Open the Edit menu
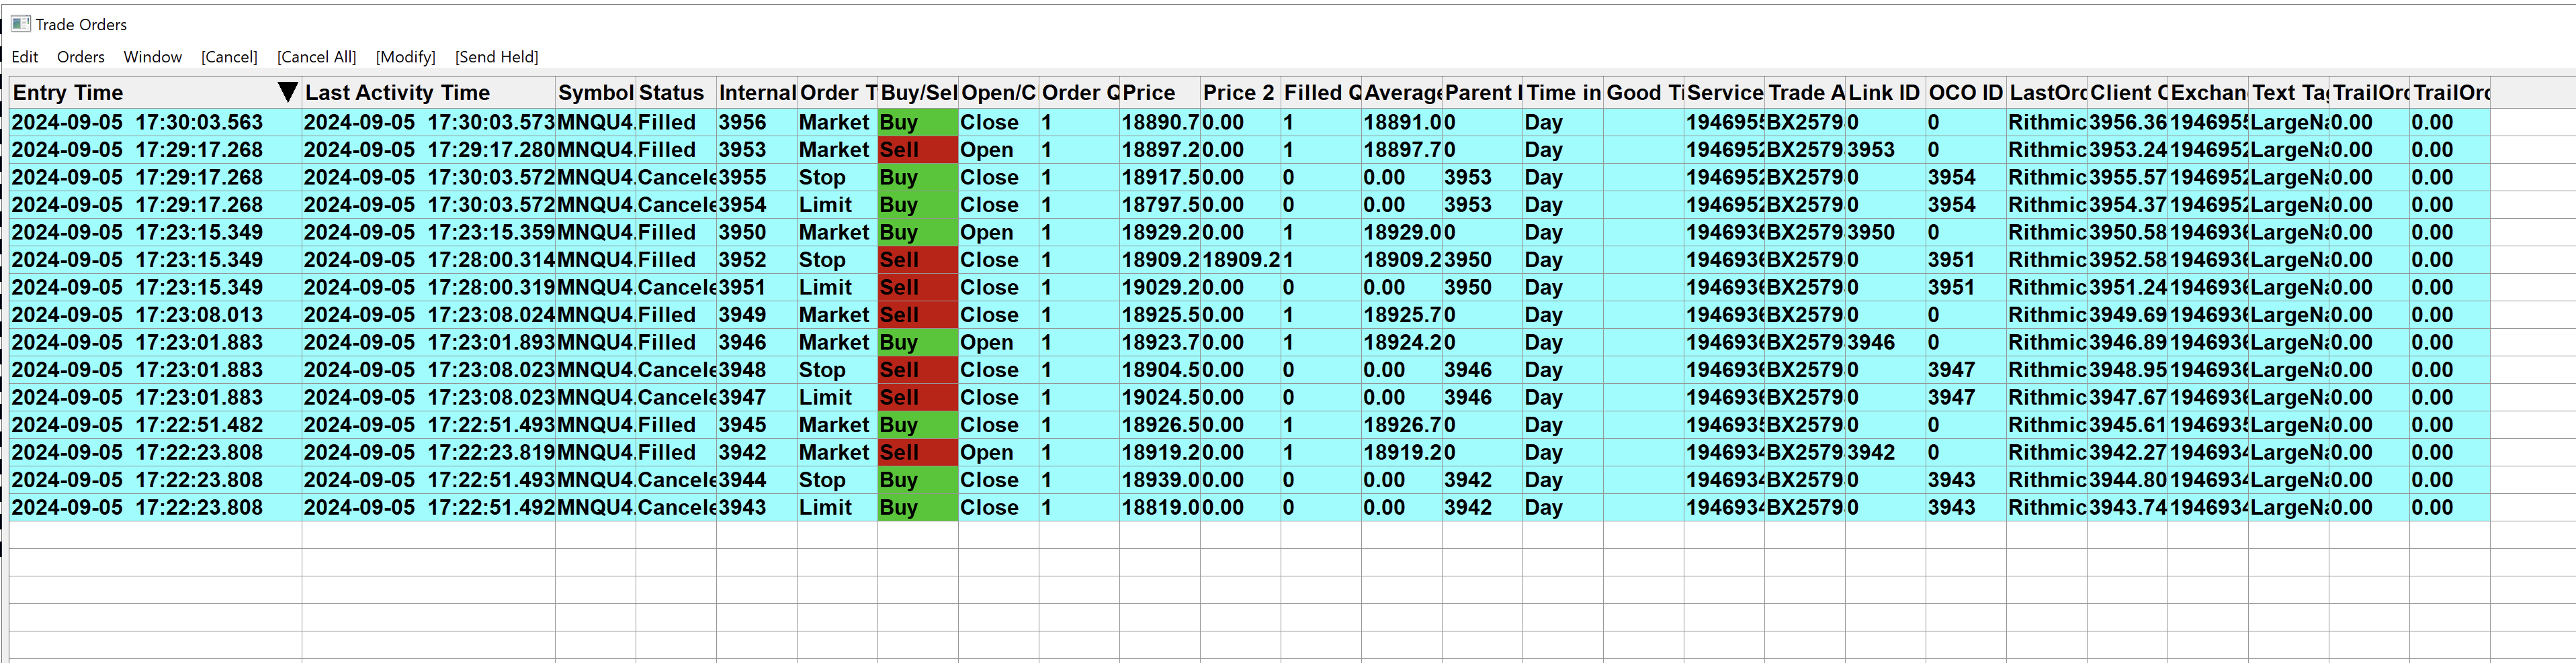The height and width of the screenshot is (663, 2576). point(25,57)
